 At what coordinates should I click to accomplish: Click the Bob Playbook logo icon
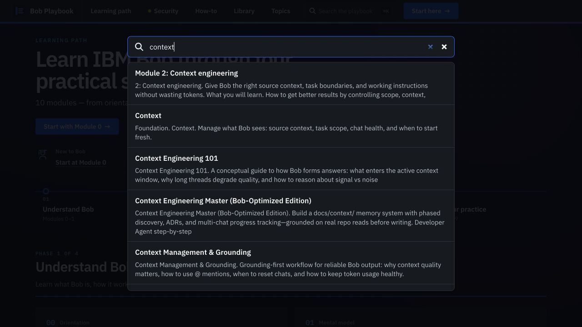[x=20, y=11]
